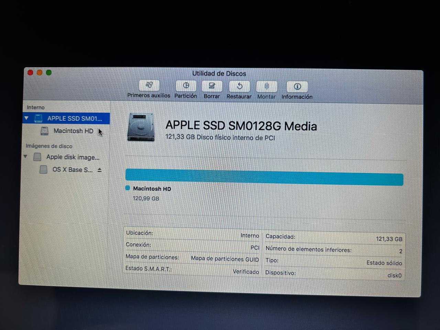Select APPLE SSD SM01... in the sidebar
The image size is (440, 330).
(66, 119)
